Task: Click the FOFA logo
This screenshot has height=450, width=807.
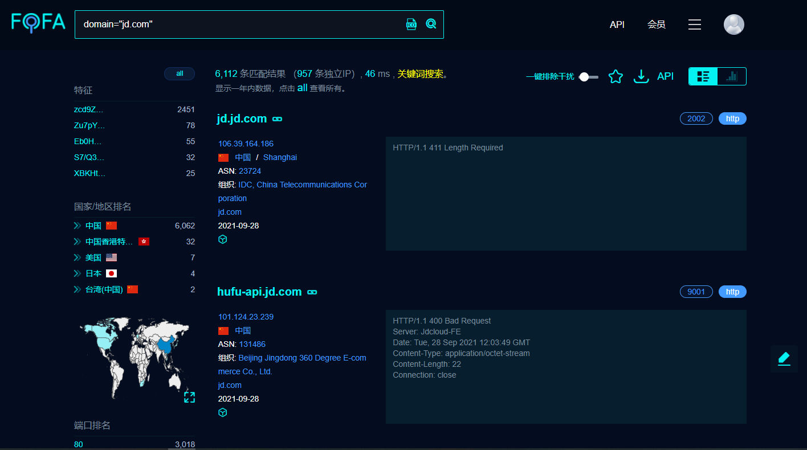Action: click(38, 23)
